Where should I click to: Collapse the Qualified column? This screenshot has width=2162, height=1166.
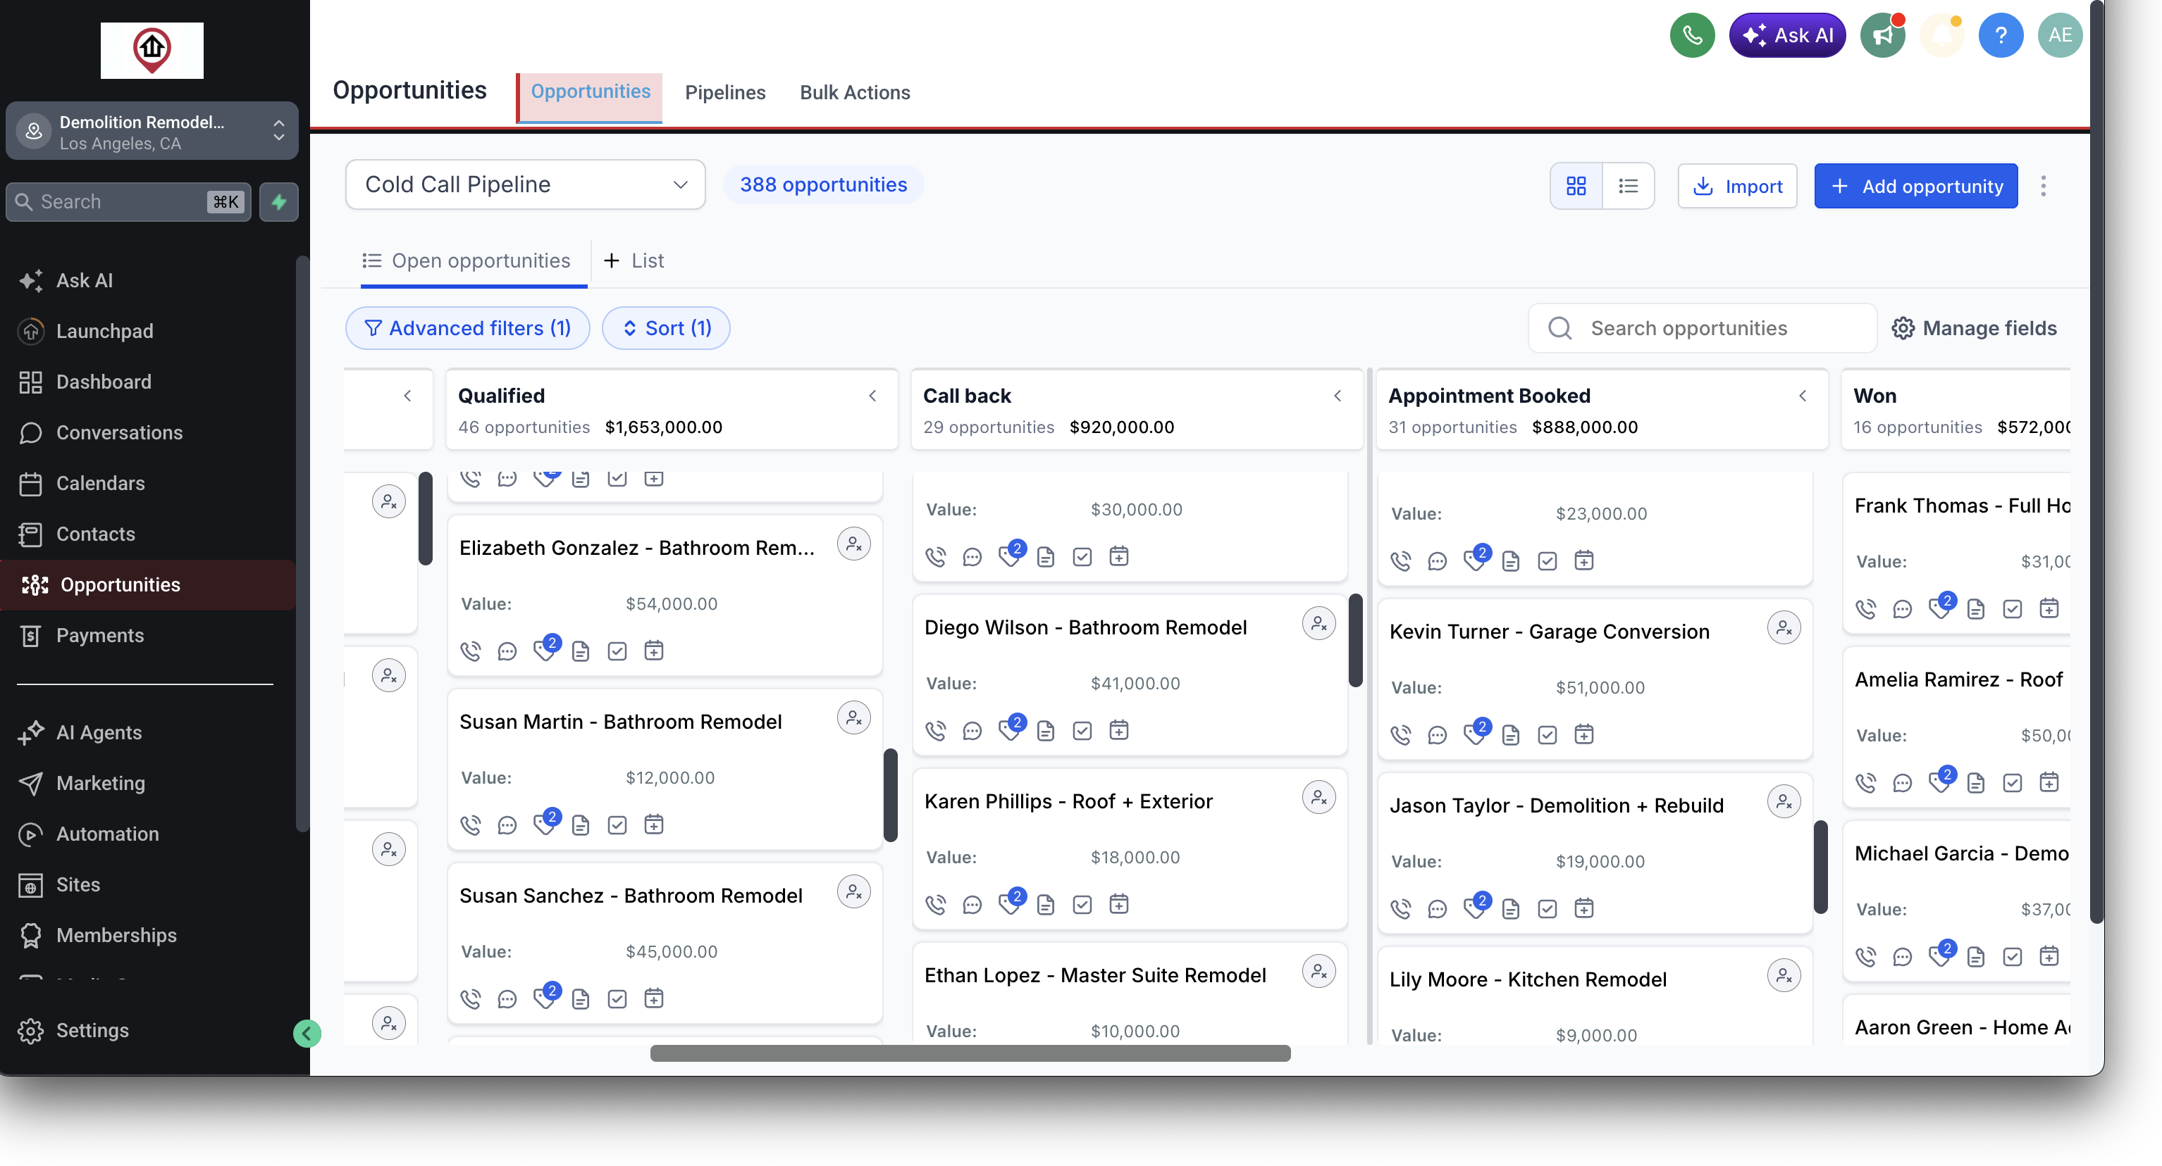872,396
